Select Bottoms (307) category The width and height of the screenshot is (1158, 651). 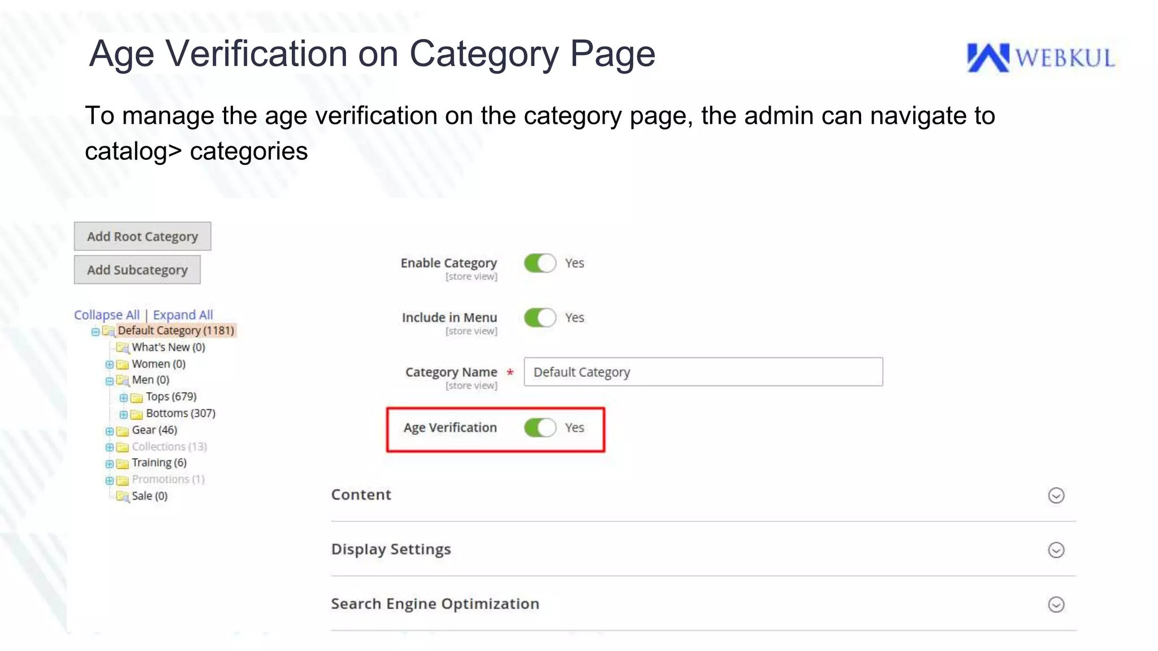181,413
